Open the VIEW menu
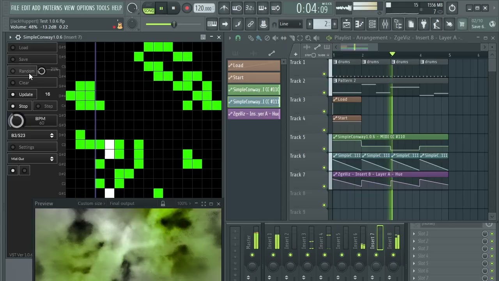 69,8
